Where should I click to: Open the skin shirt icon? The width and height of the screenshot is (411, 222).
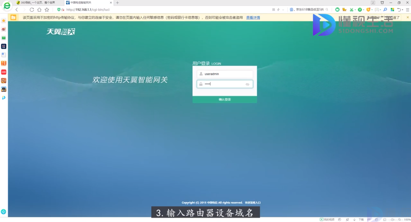click(x=382, y=3)
